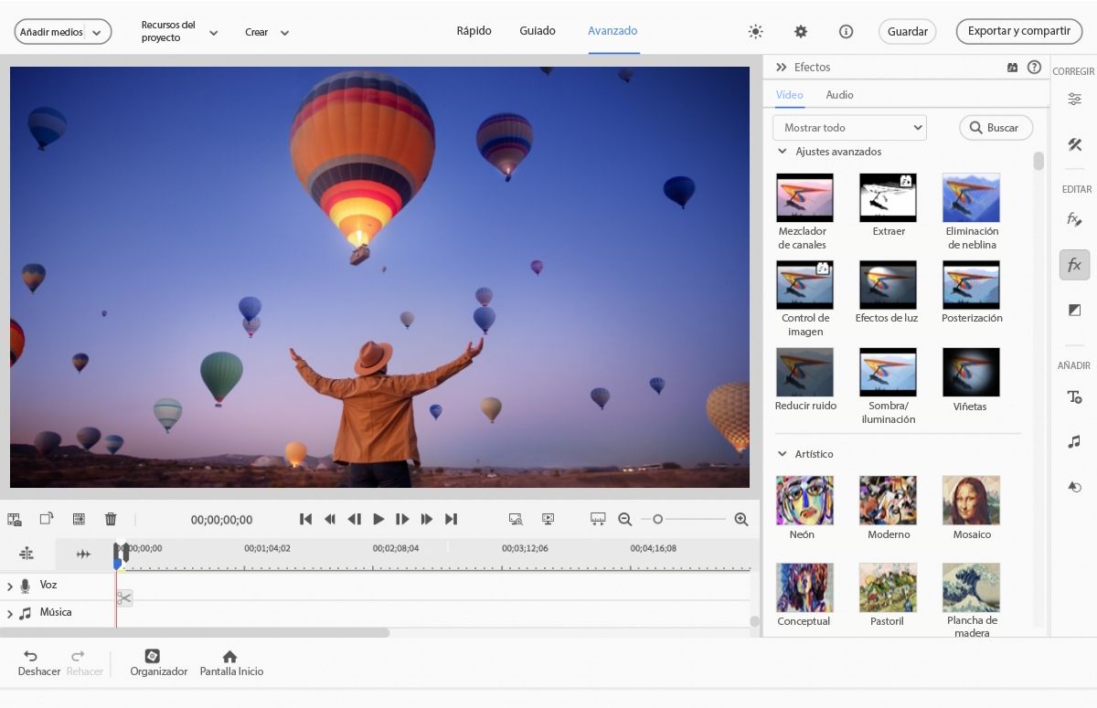Screen dimensions: 1097x708
Task: Select the Viñetas effect thumbnail
Action: (971, 373)
